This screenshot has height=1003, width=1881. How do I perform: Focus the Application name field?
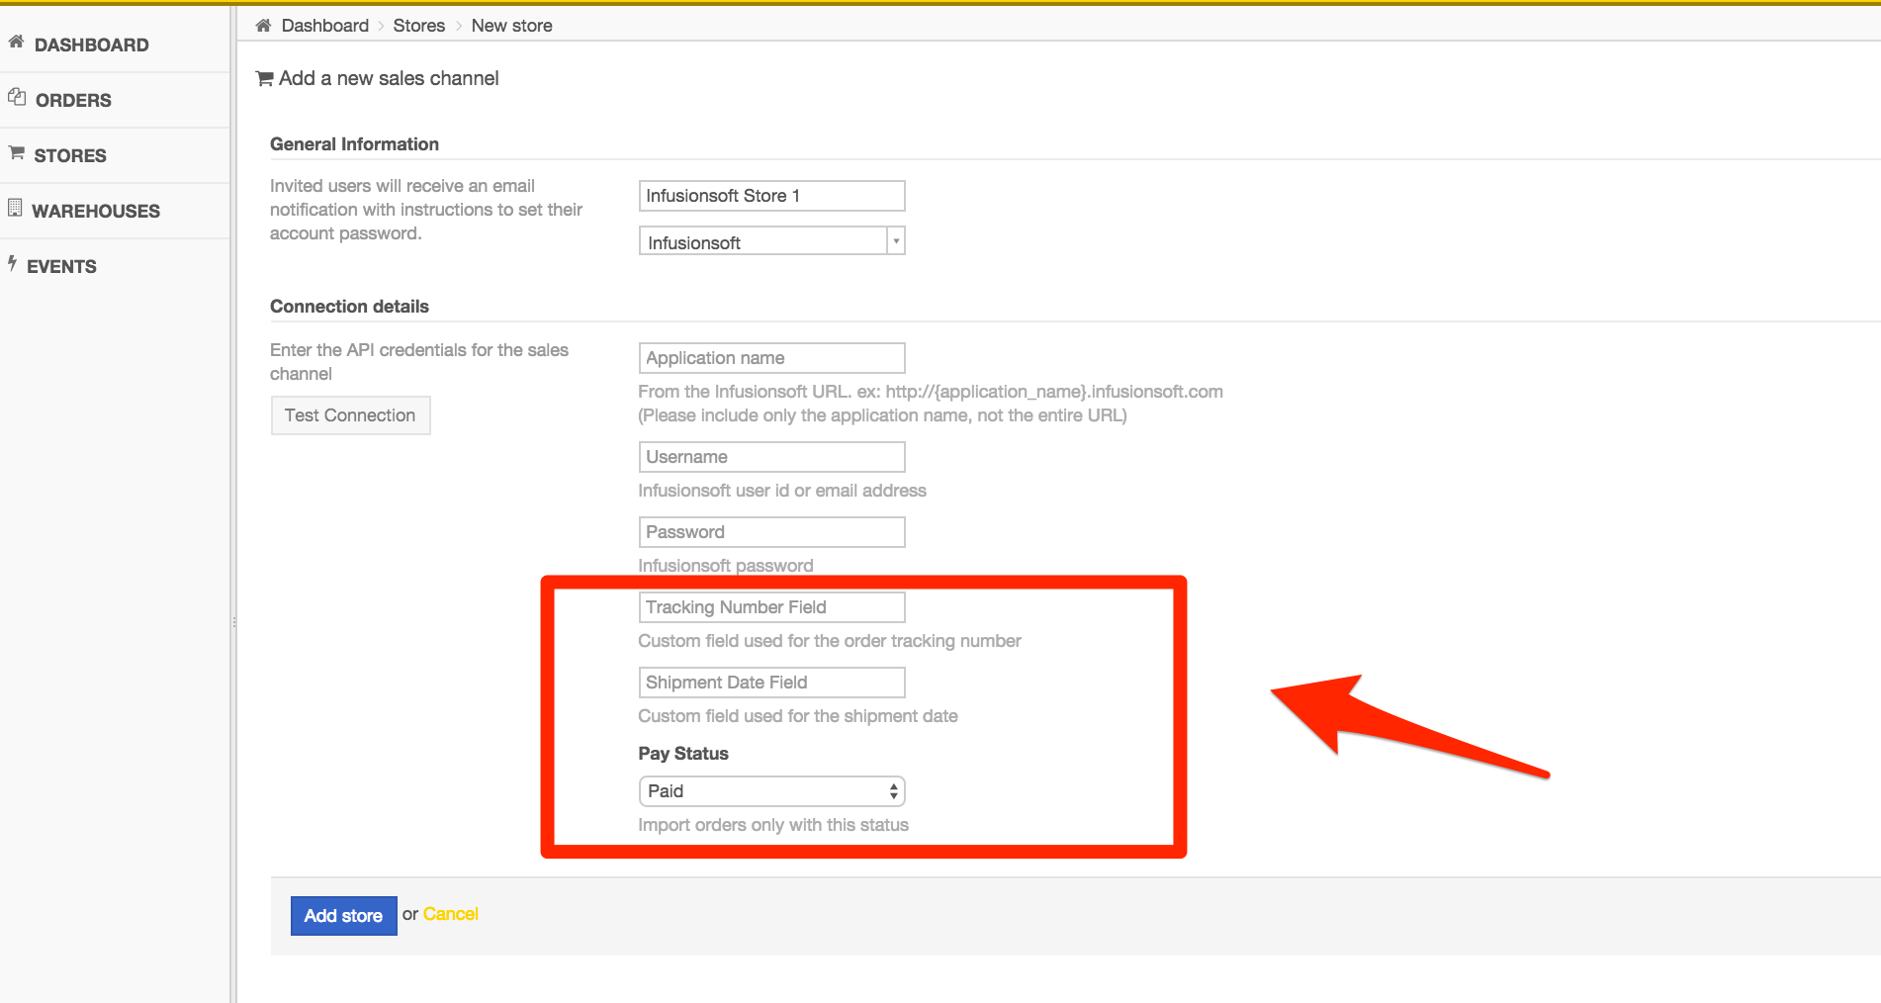click(x=771, y=358)
